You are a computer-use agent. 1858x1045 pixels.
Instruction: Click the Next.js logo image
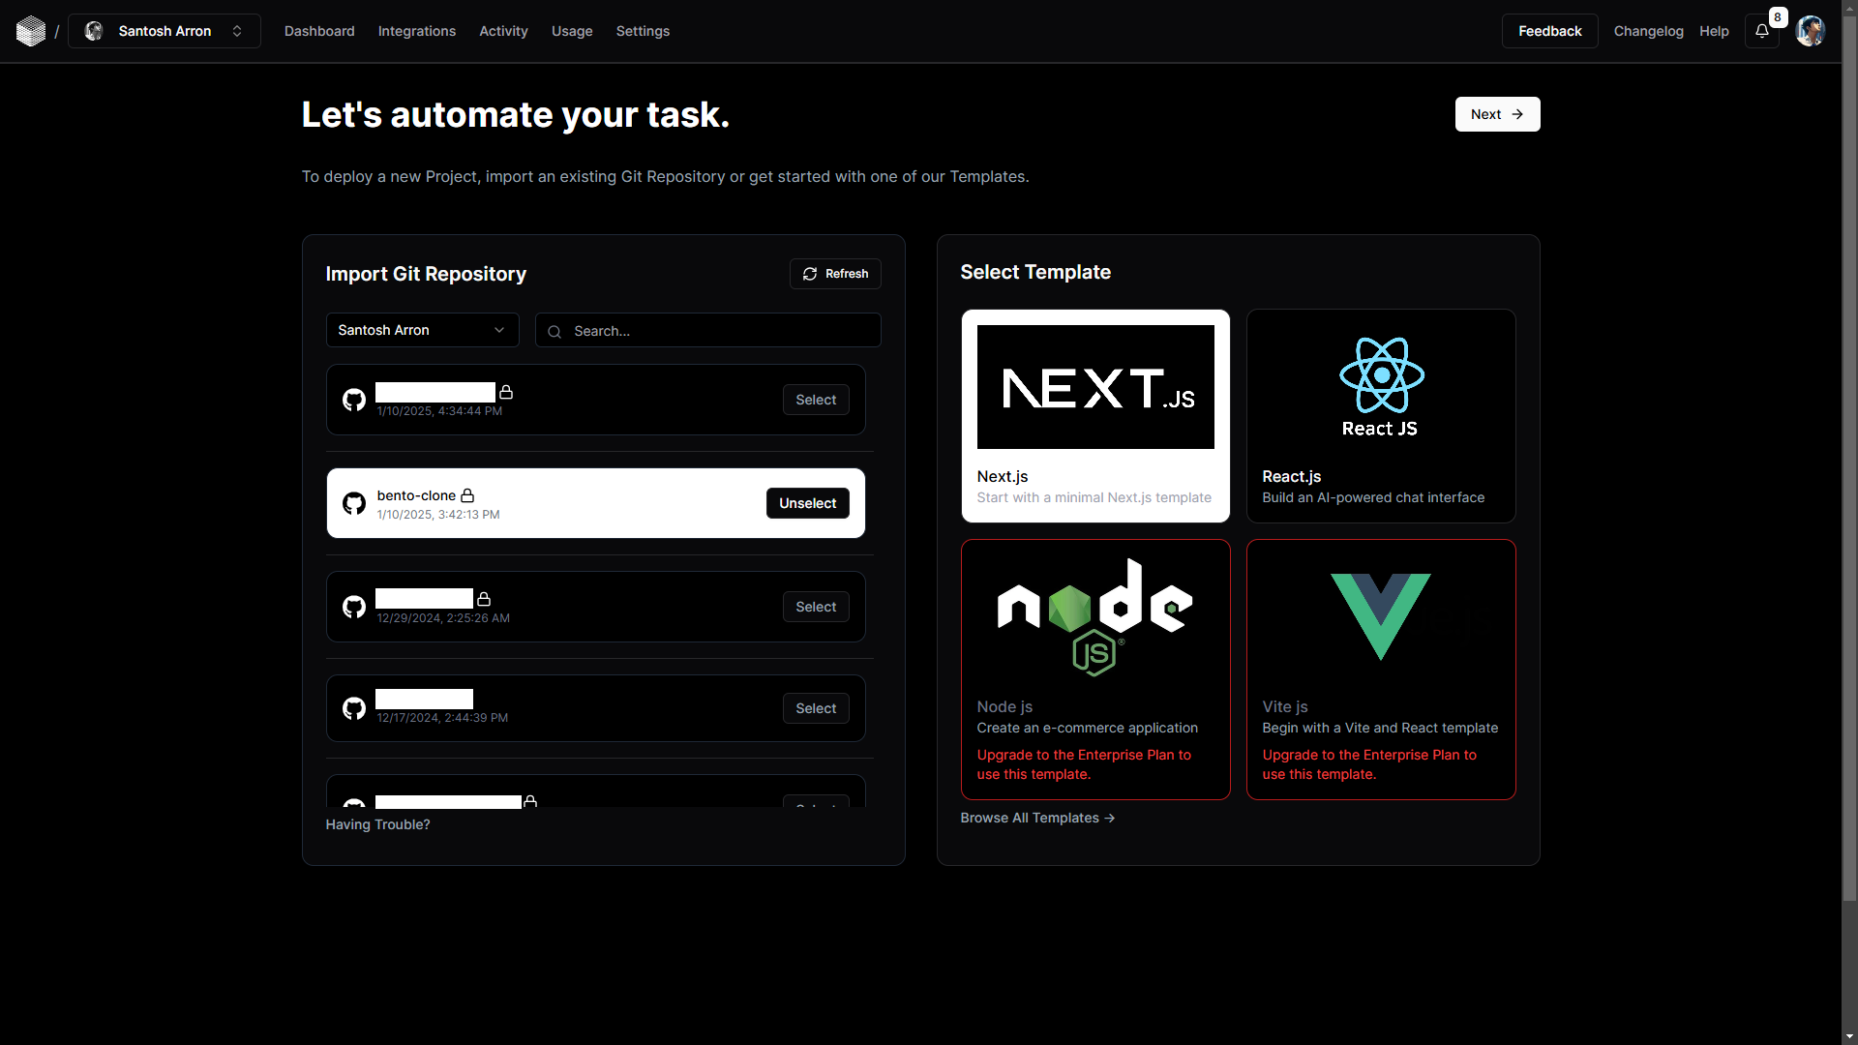pyautogui.click(x=1095, y=387)
